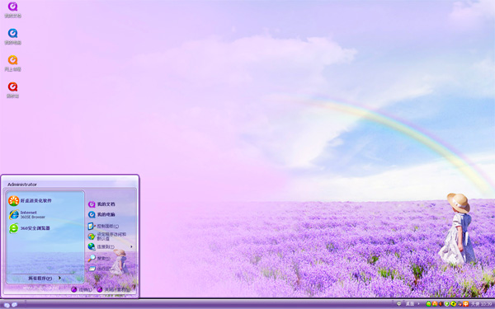The height and width of the screenshot is (309, 495).
Task: Open Internet 360SE Browser entry
Action: [27, 215]
